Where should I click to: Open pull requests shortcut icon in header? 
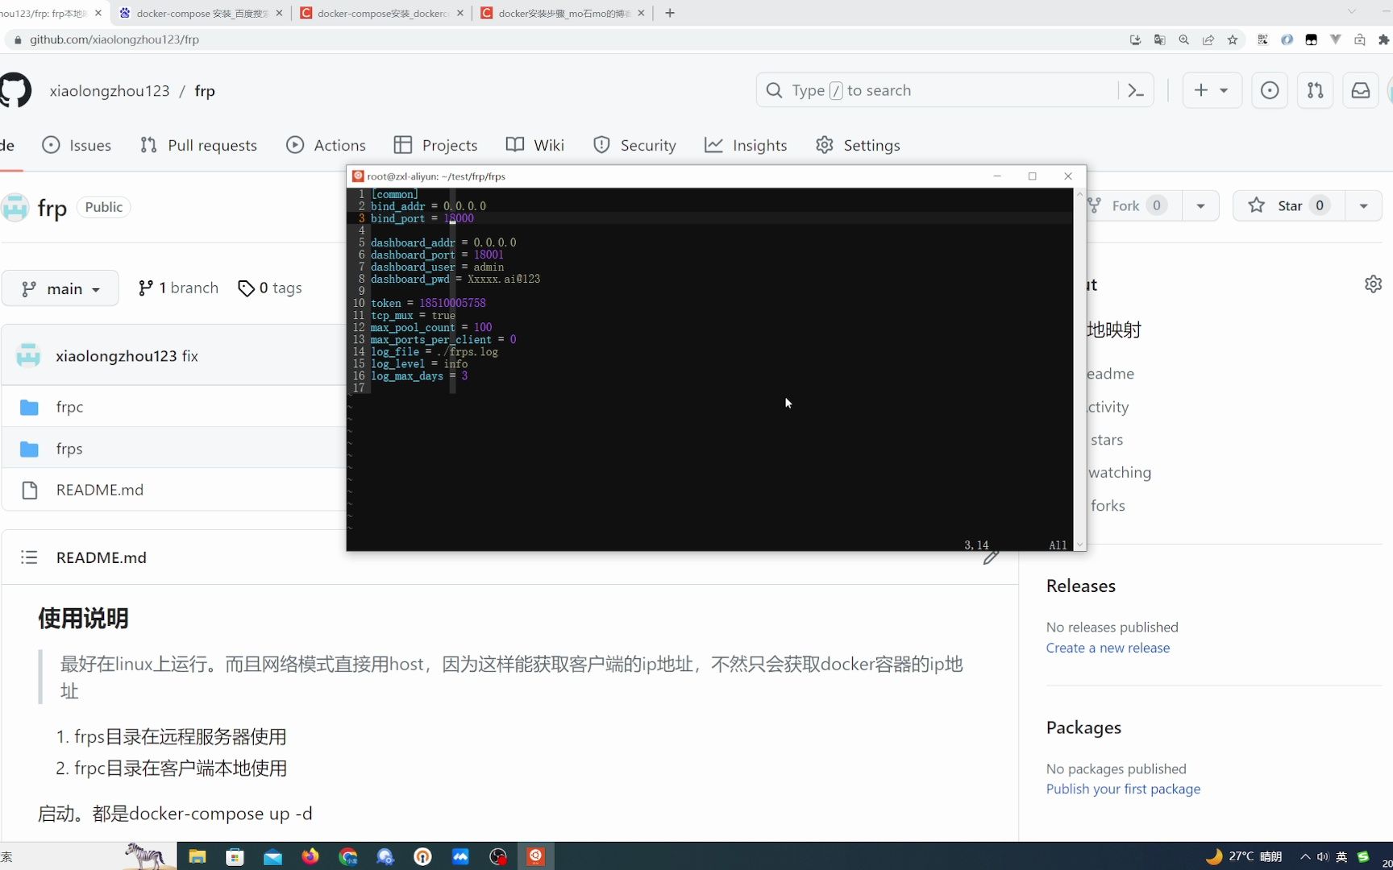(x=1315, y=90)
